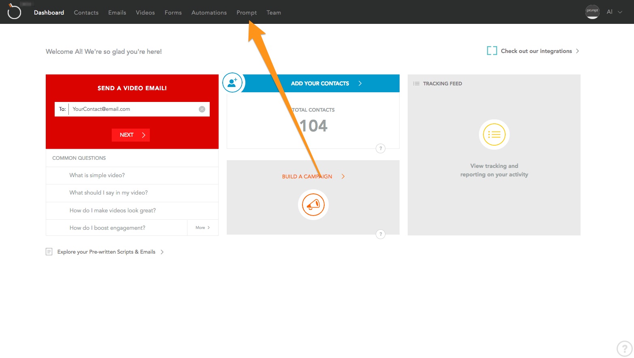Click chevron next to Add Your Contacts
Screen dimensions: 634x358
click(360, 83)
